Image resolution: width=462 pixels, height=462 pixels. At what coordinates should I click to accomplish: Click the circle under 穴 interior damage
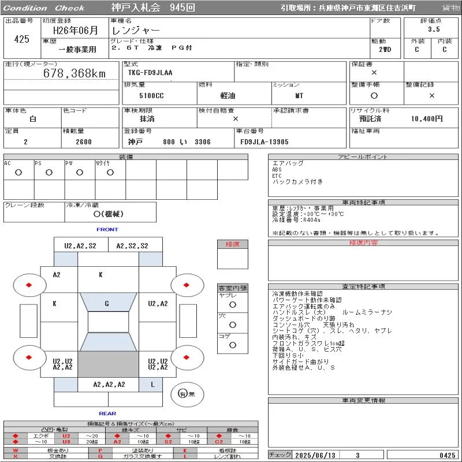233,325
